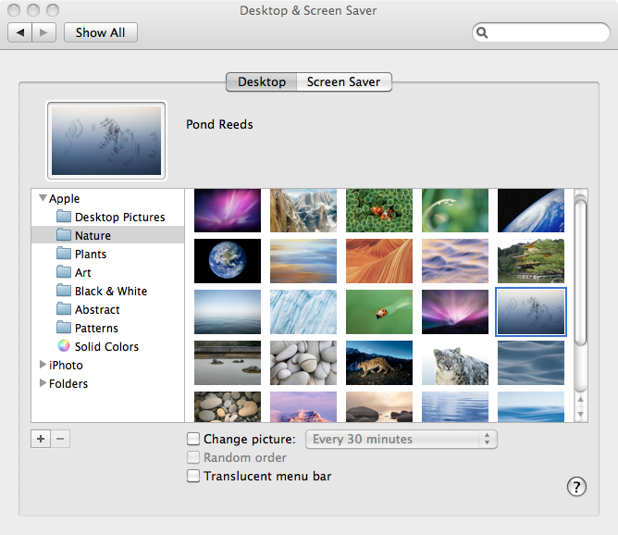Choose the white pebbles wallpaper
Viewport: 618px width, 535px height.
point(303,363)
